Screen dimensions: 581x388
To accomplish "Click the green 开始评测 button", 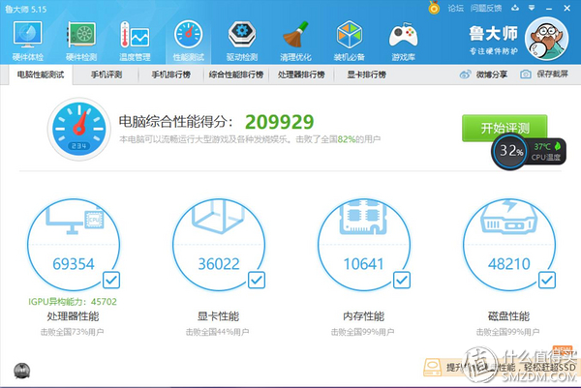I will coord(505,128).
